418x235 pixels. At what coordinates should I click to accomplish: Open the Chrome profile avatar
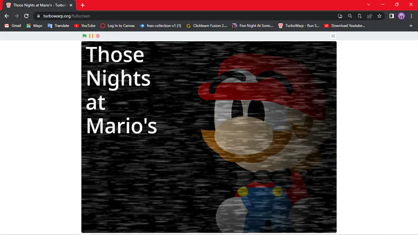401,16
